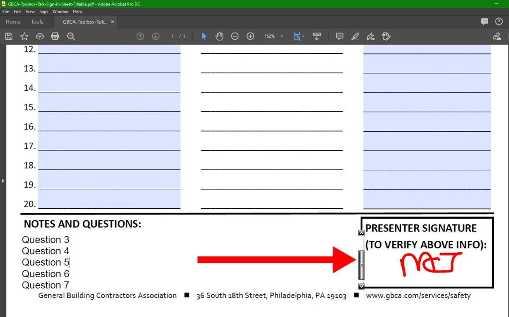Image resolution: width=509 pixels, height=317 pixels.
Task: Select the Hand tool
Action: [x=219, y=36]
